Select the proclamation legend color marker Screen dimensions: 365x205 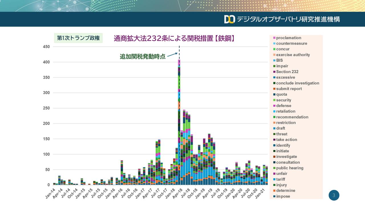point(274,38)
